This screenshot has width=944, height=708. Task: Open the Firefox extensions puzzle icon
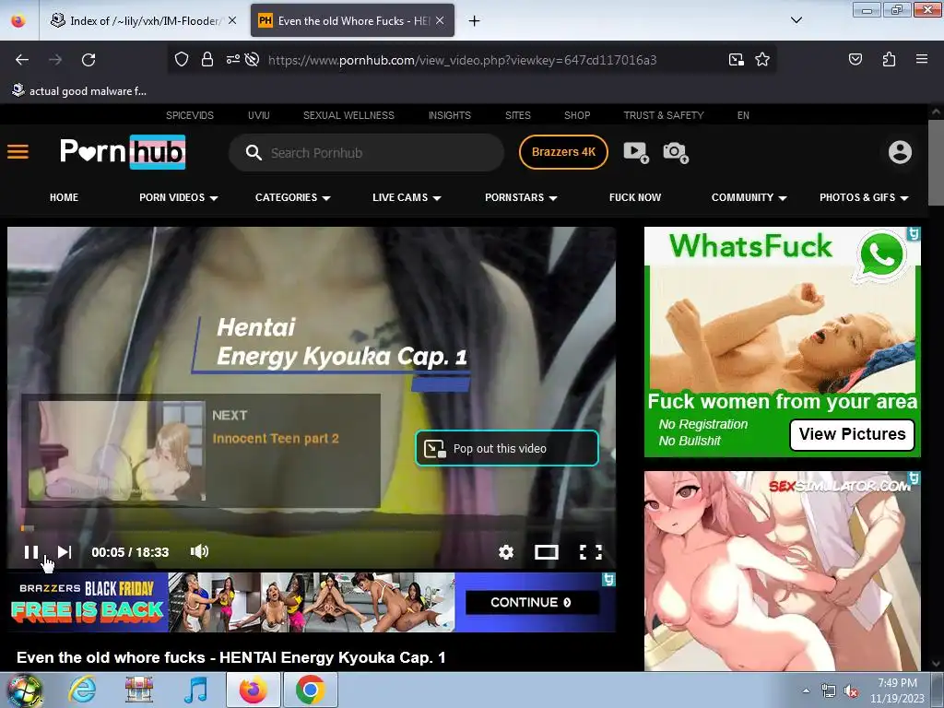click(x=889, y=59)
